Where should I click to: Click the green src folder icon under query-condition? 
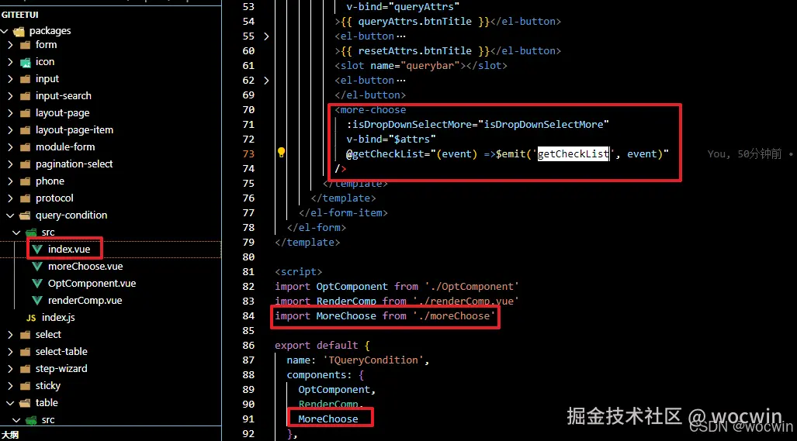32,233
